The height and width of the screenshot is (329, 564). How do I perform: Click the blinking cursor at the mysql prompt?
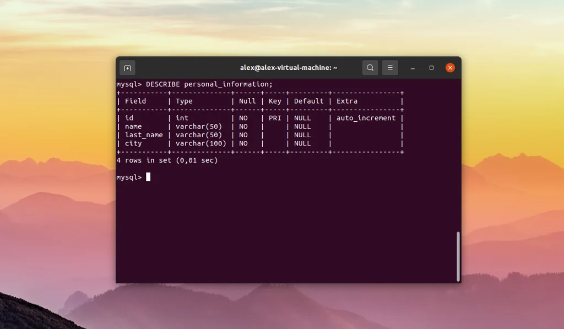click(x=147, y=177)
